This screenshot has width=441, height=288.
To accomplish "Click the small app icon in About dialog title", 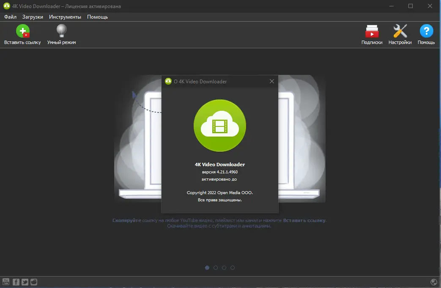I will 168,81.
